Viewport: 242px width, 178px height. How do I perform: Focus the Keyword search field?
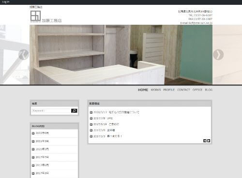click(x=51, y=111)
